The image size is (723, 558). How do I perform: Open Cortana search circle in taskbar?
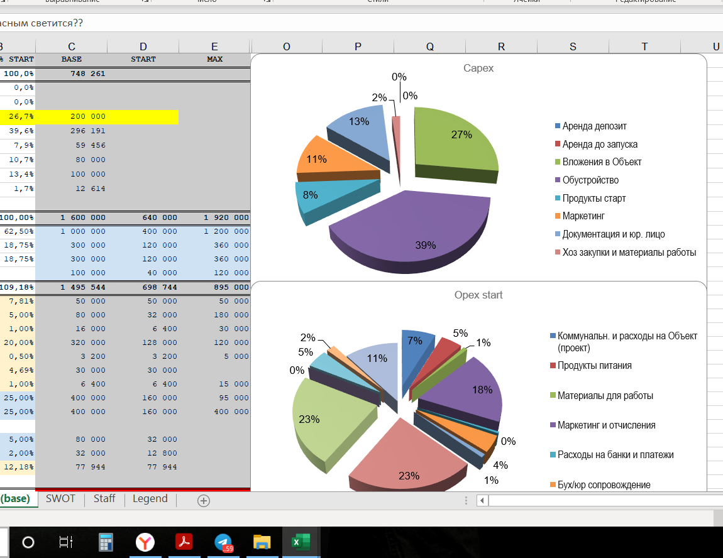28,542
